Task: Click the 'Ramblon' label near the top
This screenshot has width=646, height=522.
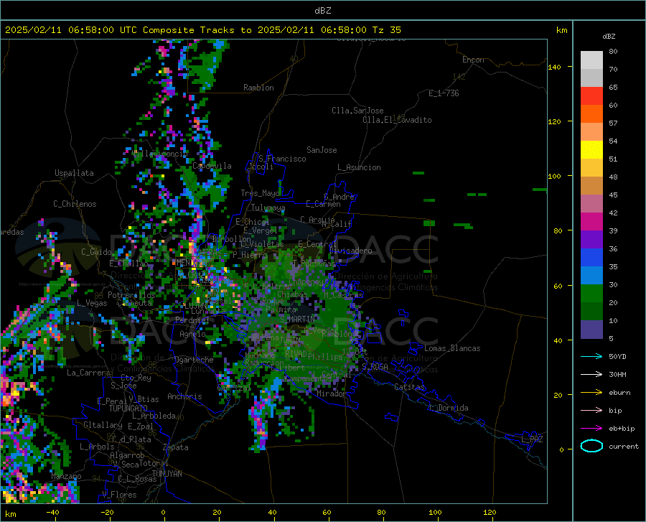Action: click(x=258, y=88)
